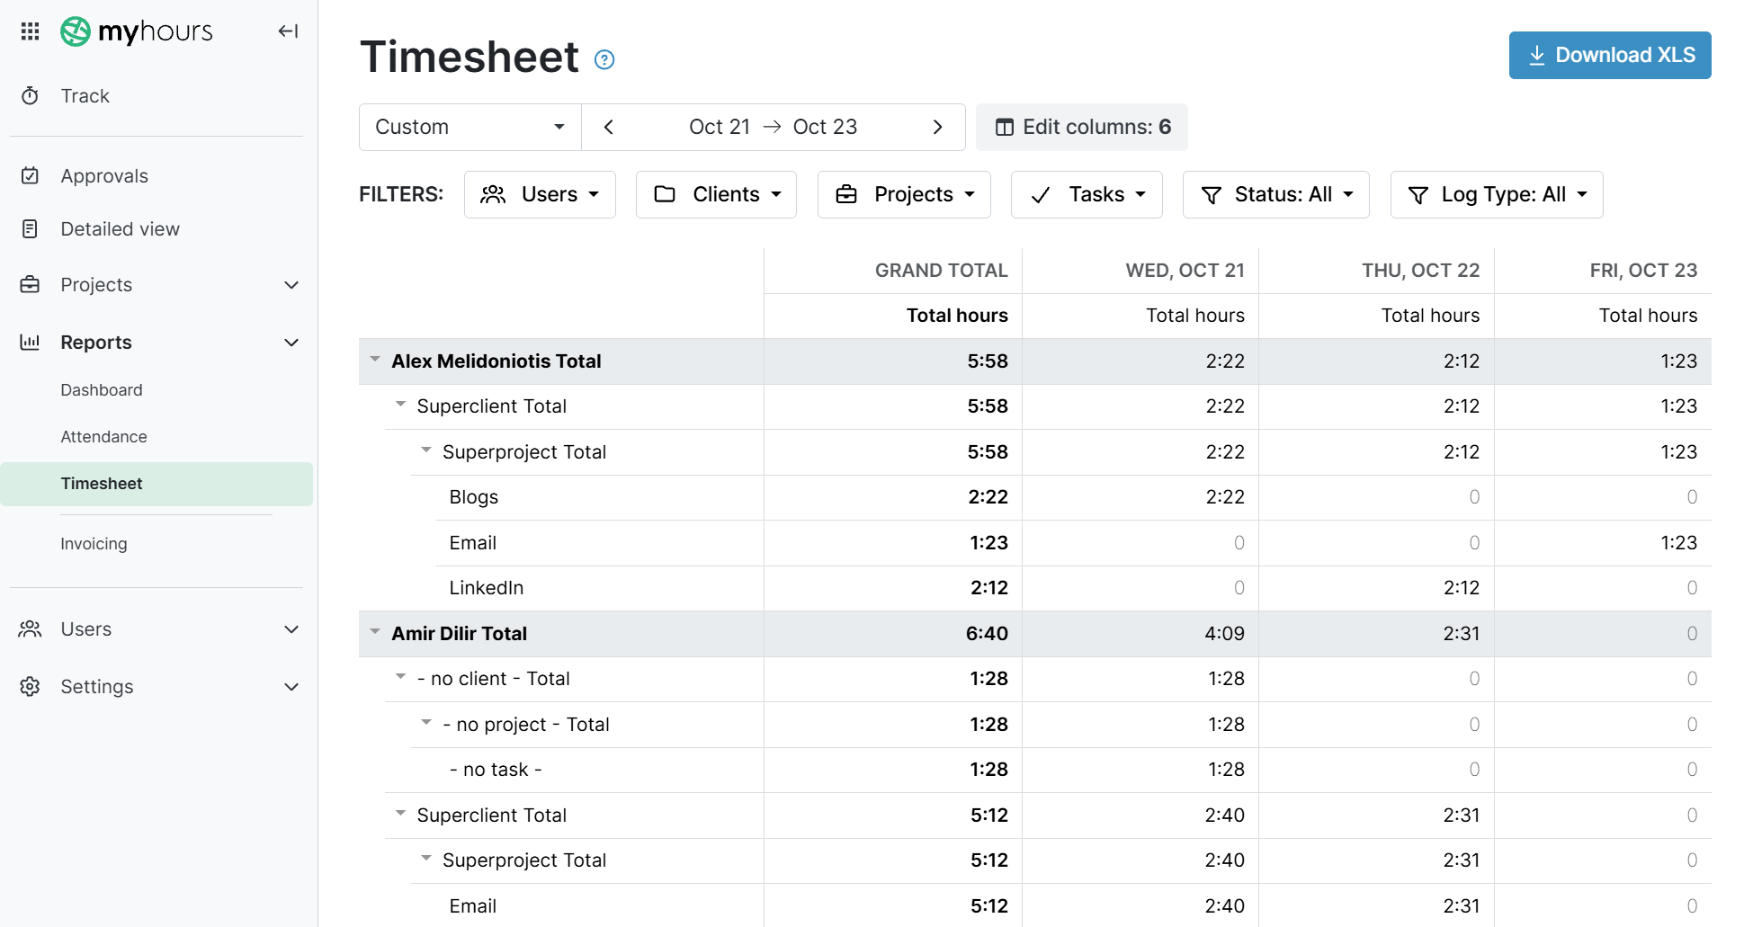Go to previous date range arrow

pyautogui.click(x=609, y=127)
